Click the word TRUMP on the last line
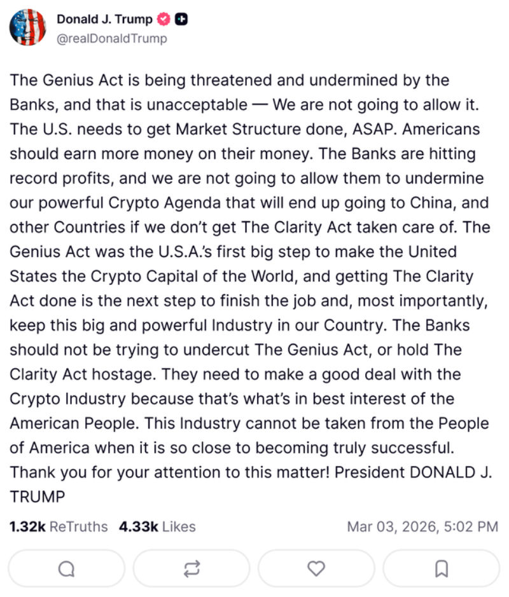This screenshot has height=597, width=509. click(38, 497)
